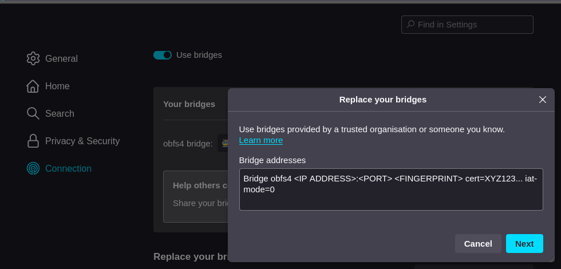Click the magnifier icon in Find in Settings

[x=411, y=25]
